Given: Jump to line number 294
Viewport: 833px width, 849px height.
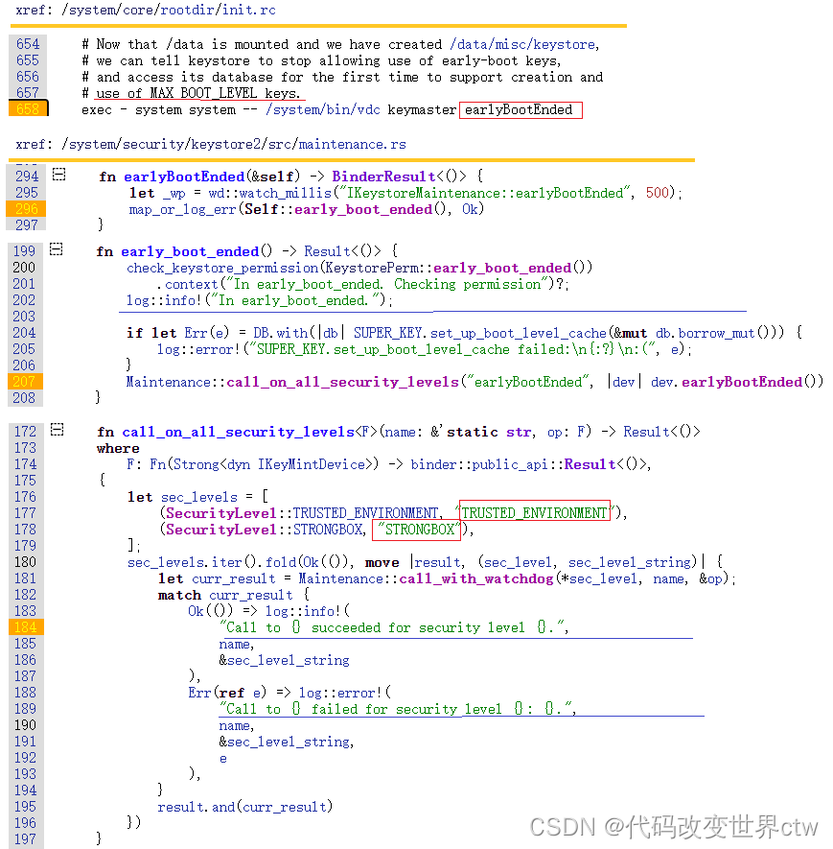Looking at the screenshot, I should click(27, 177).
